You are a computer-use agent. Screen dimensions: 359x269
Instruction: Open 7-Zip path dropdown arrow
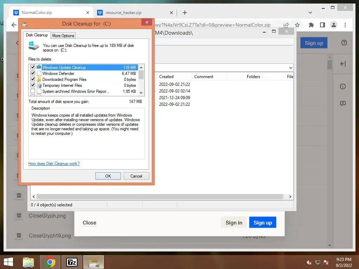pos(291,68)
